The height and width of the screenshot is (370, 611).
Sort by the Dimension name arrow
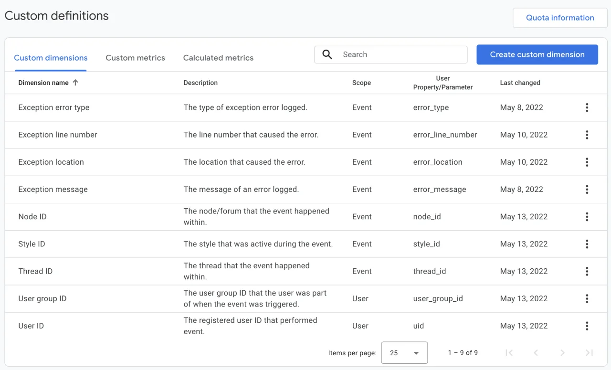click(75, 83)
